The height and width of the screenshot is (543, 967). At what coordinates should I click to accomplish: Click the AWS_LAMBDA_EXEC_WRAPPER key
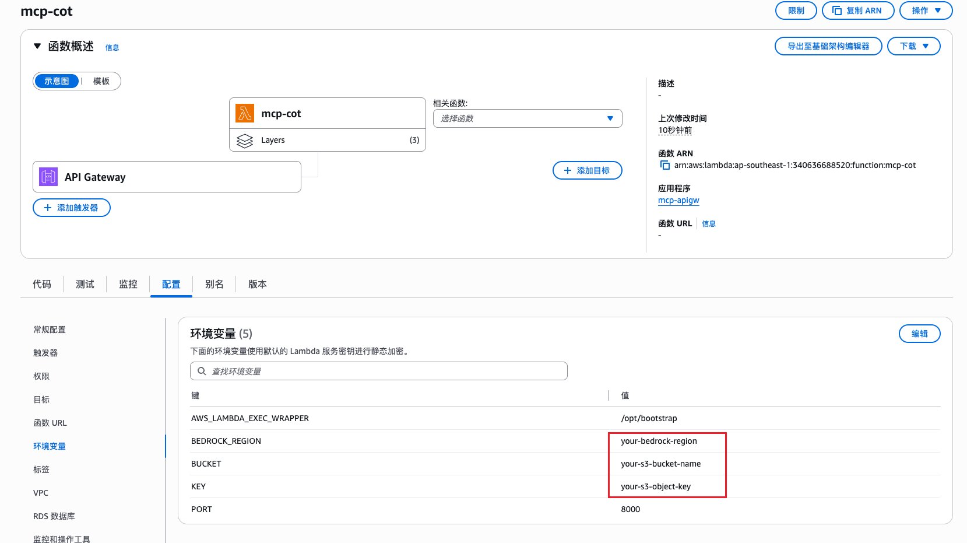point(250,418)
